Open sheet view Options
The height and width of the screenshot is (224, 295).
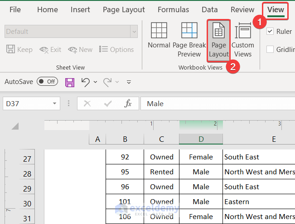pyautogui.click(x=116, y=50)
